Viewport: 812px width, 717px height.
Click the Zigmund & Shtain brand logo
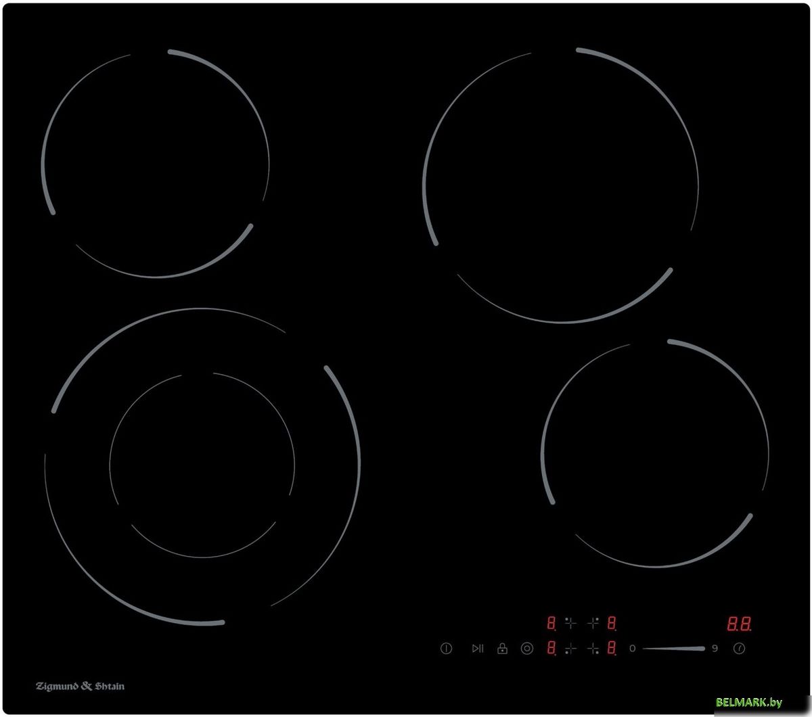(80, 686)
